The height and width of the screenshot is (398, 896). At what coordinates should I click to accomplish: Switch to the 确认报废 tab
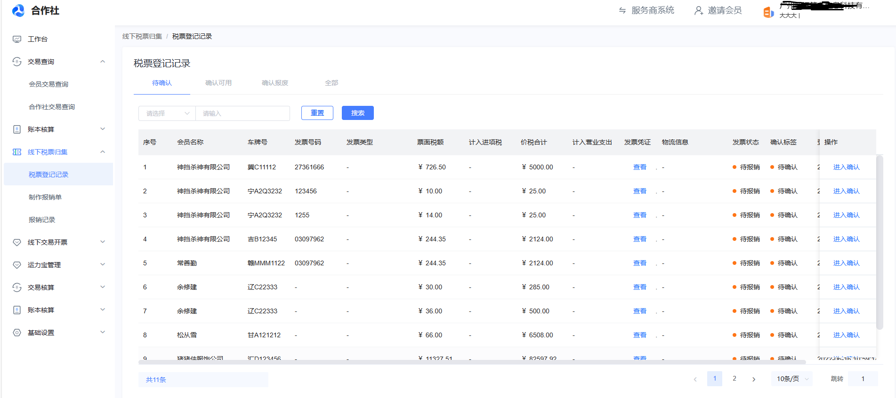coord(275,83)
